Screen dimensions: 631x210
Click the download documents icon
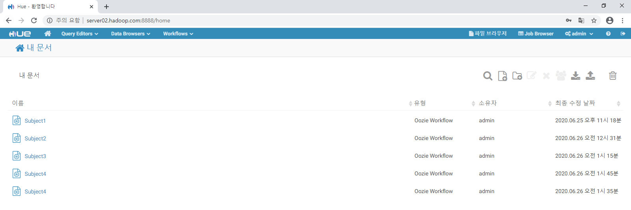coord(576,76)
